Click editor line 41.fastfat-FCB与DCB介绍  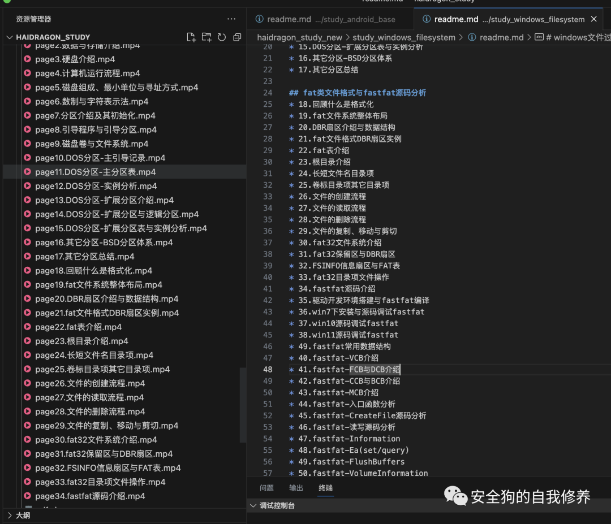349,370
